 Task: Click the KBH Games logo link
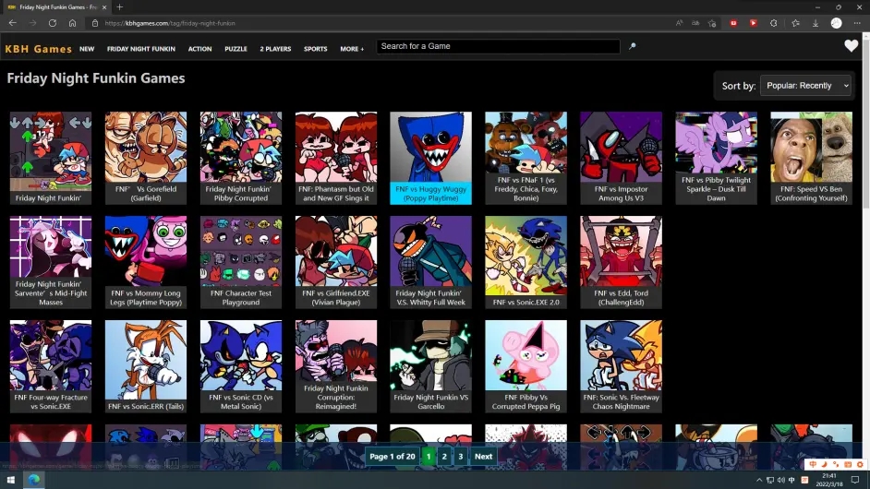point(38,49)
